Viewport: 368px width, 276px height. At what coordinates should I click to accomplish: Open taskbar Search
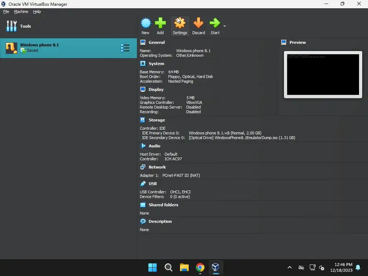tap(168, 267)
